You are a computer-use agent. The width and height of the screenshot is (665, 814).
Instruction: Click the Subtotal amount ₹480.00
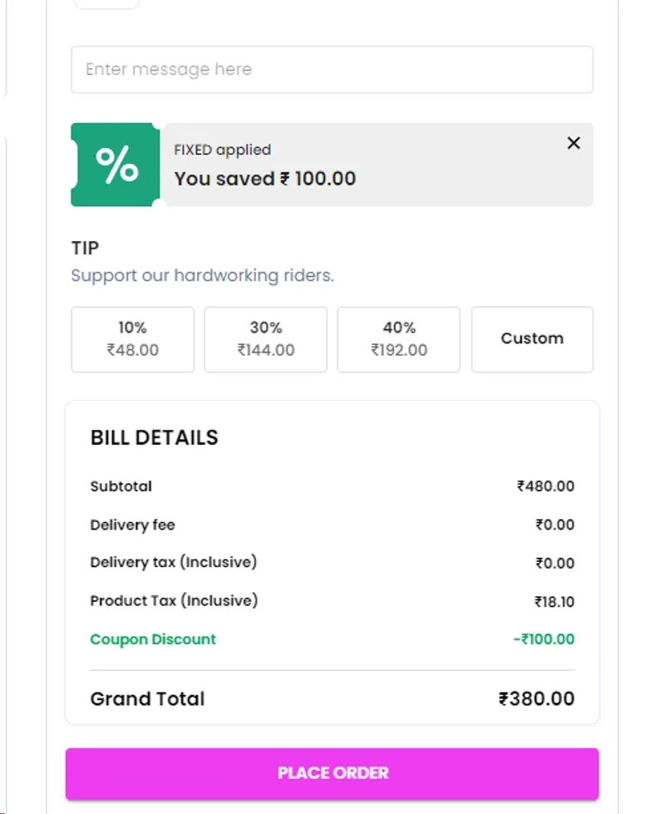[x=545, y=486]
